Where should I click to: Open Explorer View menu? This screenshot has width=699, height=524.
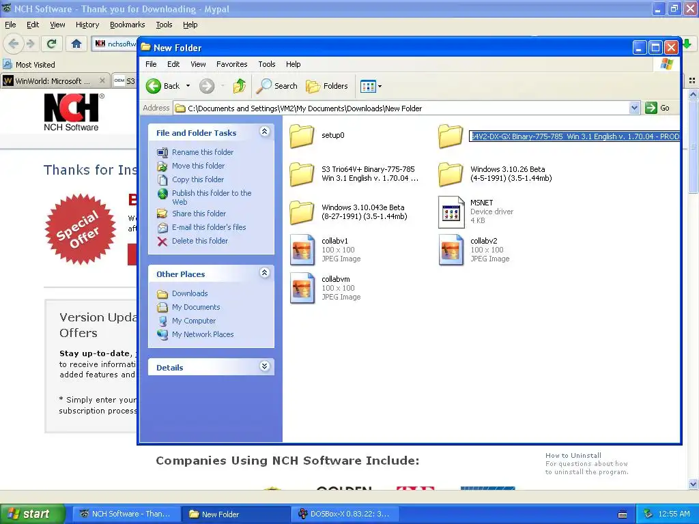[198, 64]
